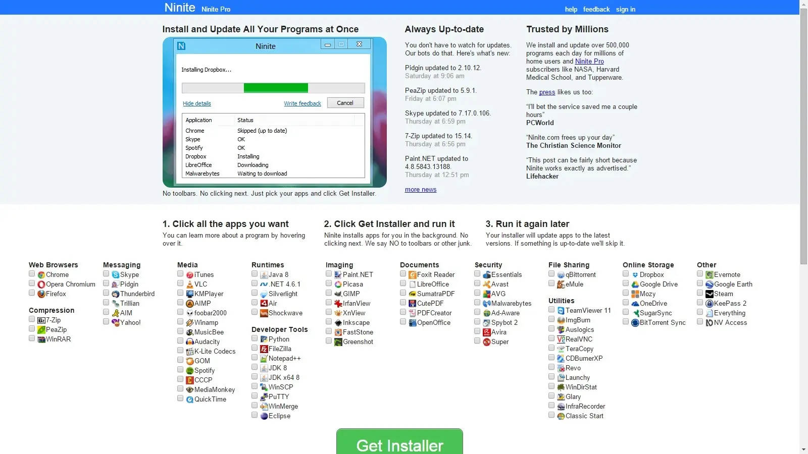Click the Media list Spotify icon

190,371
